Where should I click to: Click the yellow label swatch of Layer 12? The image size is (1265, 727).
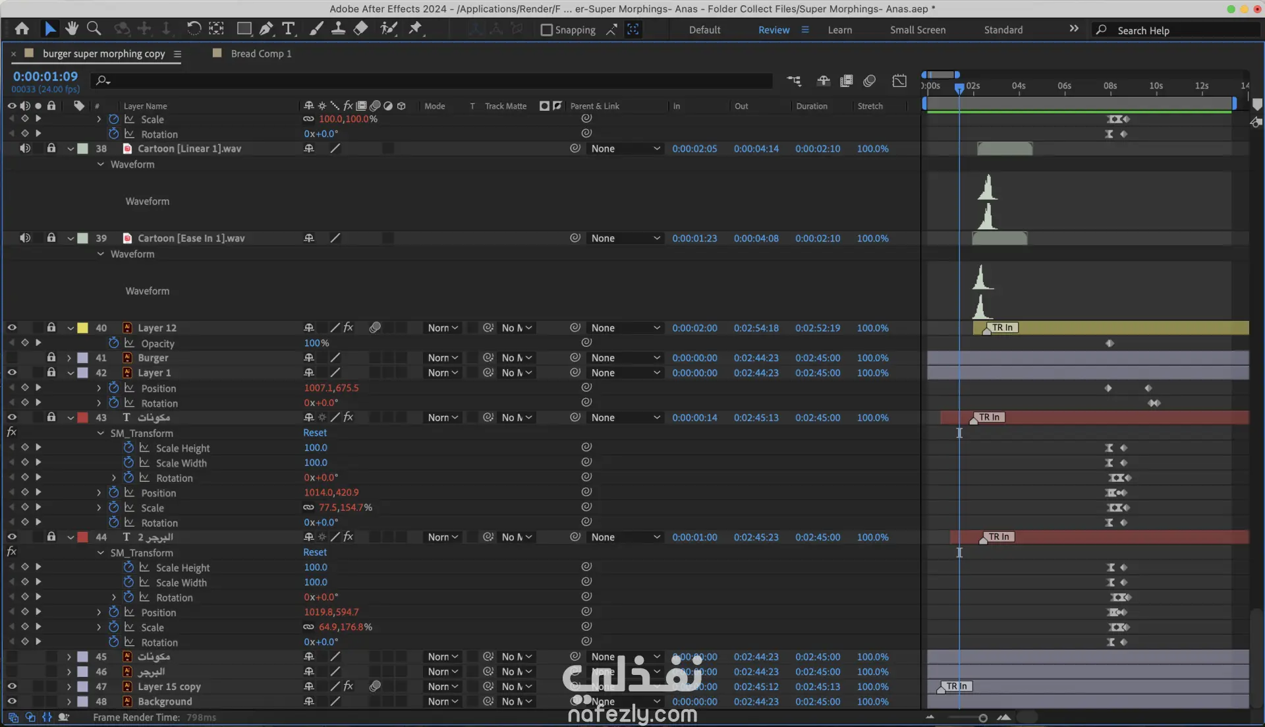(83, 328)
